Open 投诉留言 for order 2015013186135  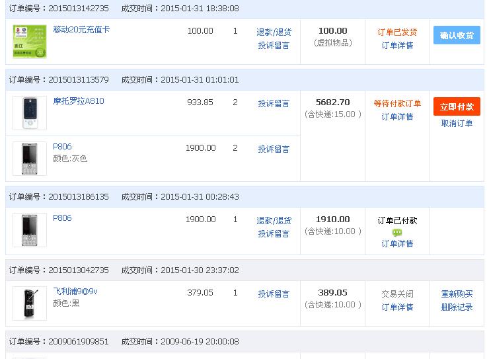274,234
